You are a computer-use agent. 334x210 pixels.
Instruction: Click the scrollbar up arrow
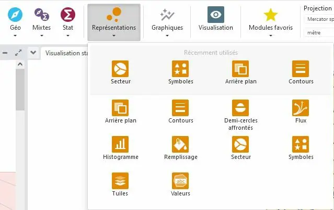click(20, 64)
